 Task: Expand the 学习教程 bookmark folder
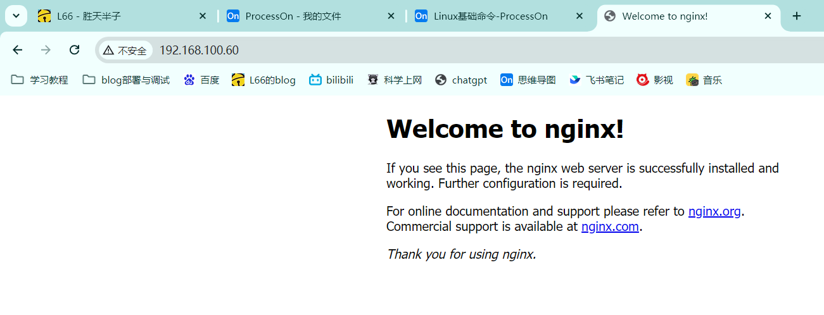(40, 80)
